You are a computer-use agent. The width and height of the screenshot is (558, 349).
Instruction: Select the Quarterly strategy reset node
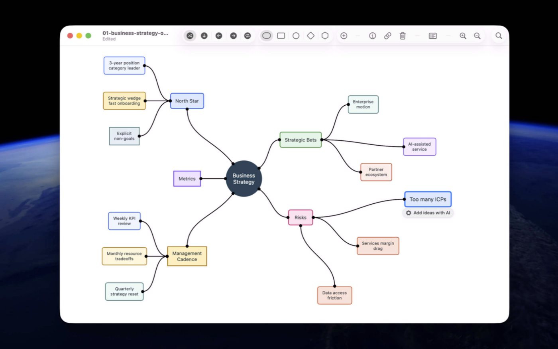(x=124, y=292)
